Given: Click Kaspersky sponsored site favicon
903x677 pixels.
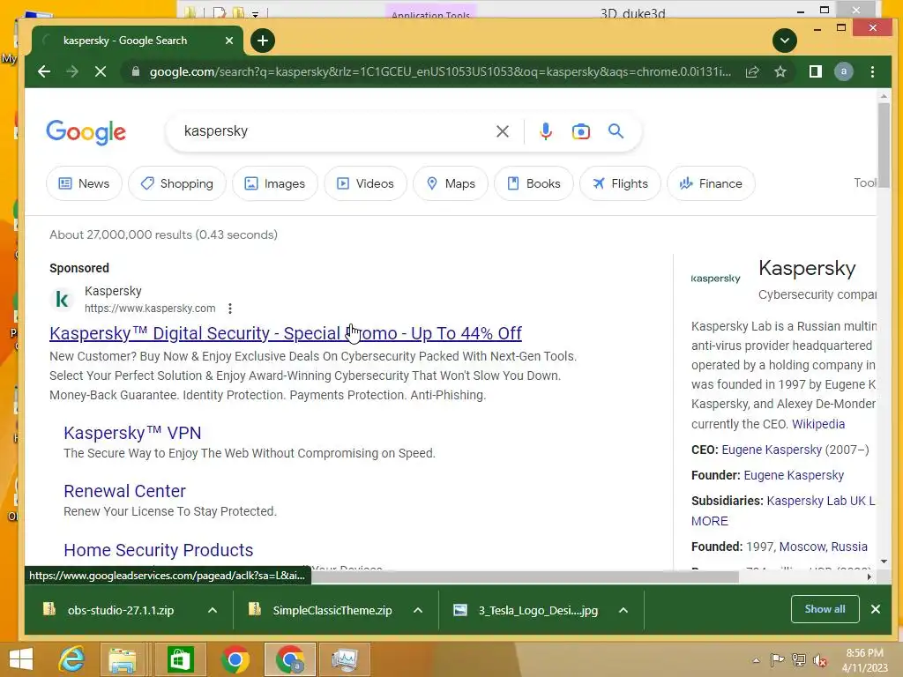Looking at the screenshot, I should [63, 300].
